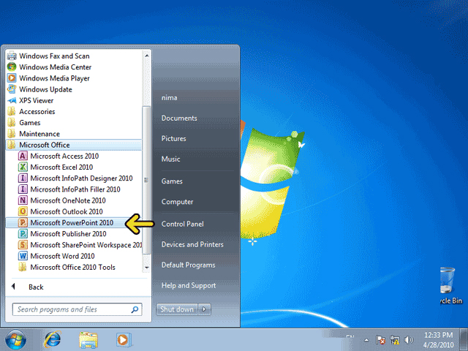Click the "XPS Viewer" label
This screenshot has width=468, height=351.
click(x=37, y=100)
